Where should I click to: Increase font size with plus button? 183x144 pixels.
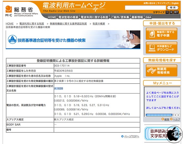pos(171,12)
